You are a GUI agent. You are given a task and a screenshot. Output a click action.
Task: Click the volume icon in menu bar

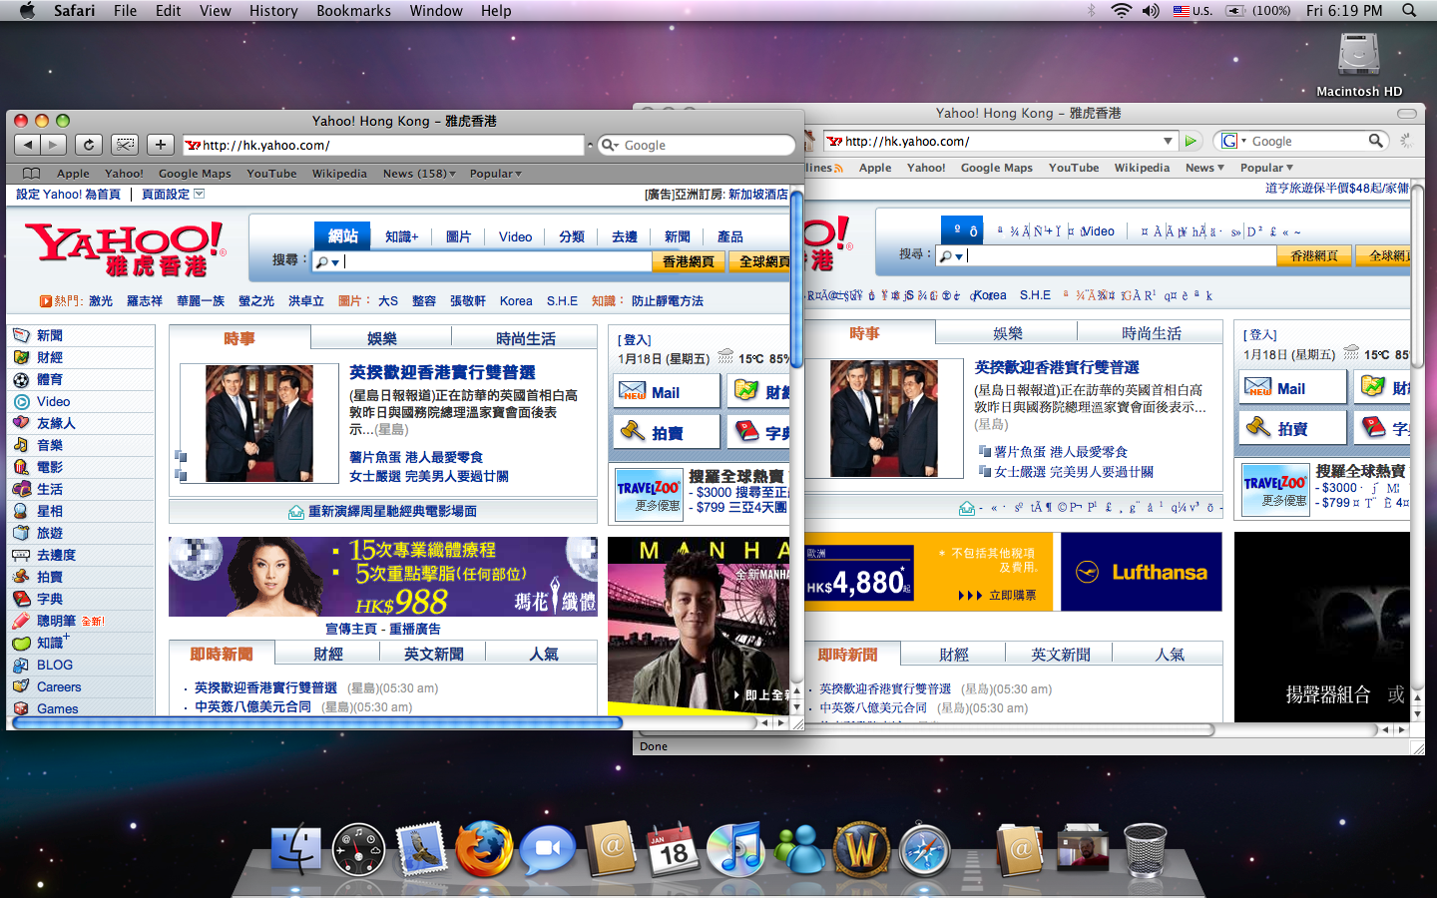point(1151,10)
